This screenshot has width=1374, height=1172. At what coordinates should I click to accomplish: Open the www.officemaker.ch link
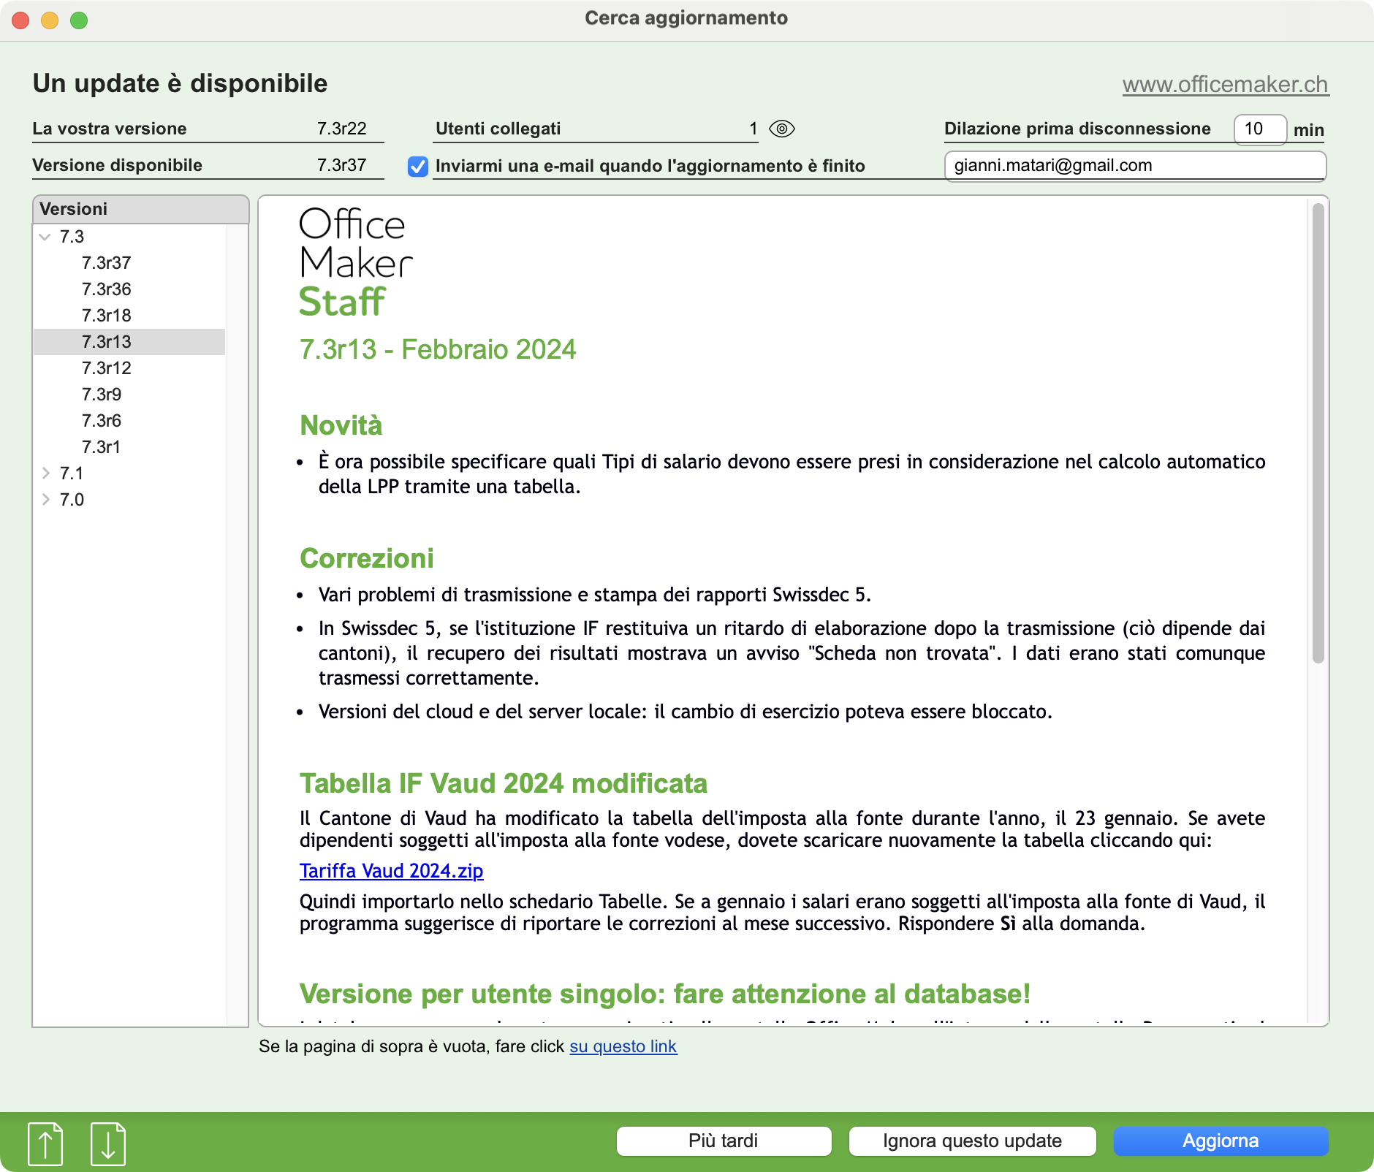coord(1225,85)
